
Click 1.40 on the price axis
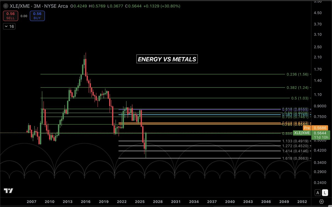(x=318, y=81)
